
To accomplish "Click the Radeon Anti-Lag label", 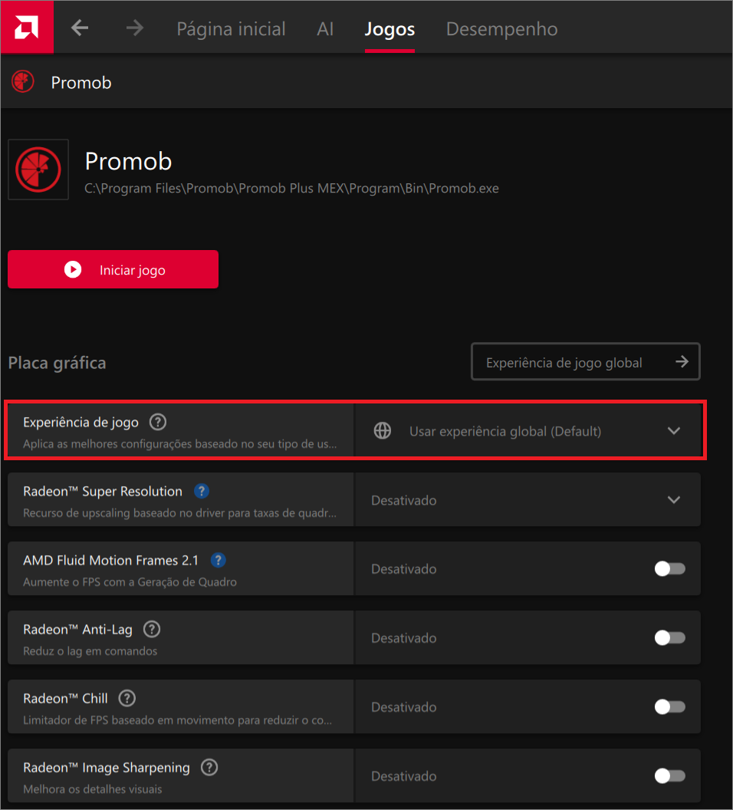I will pyautogui.click(x=78, y=629).
